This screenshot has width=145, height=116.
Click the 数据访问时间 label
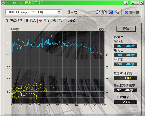(123, 73)
